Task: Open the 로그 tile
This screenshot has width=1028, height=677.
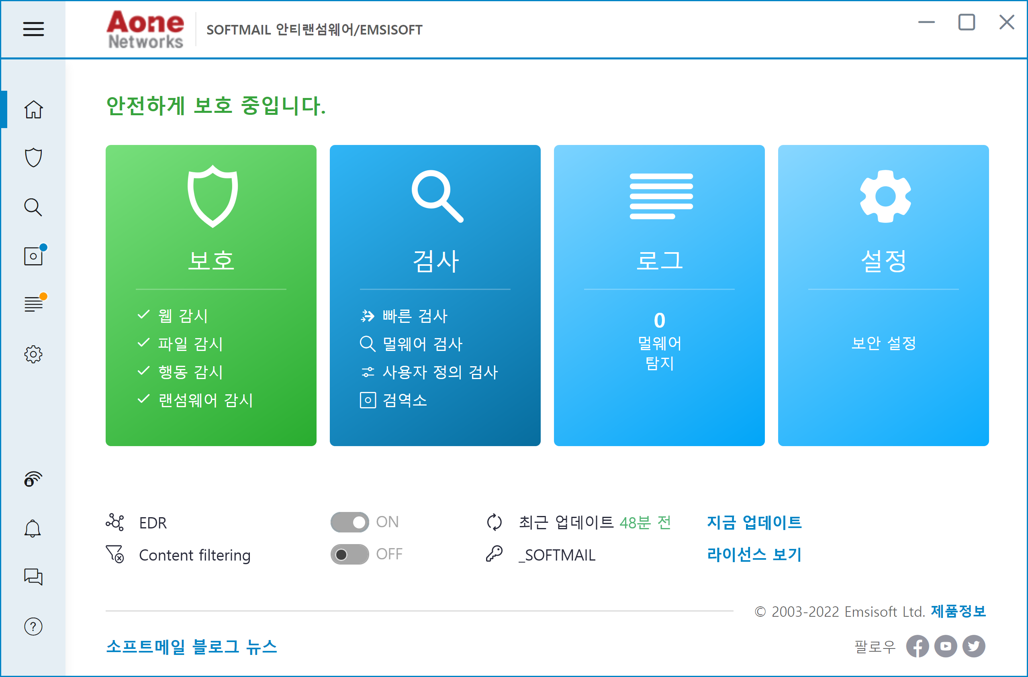Action: tap(659, 259)
